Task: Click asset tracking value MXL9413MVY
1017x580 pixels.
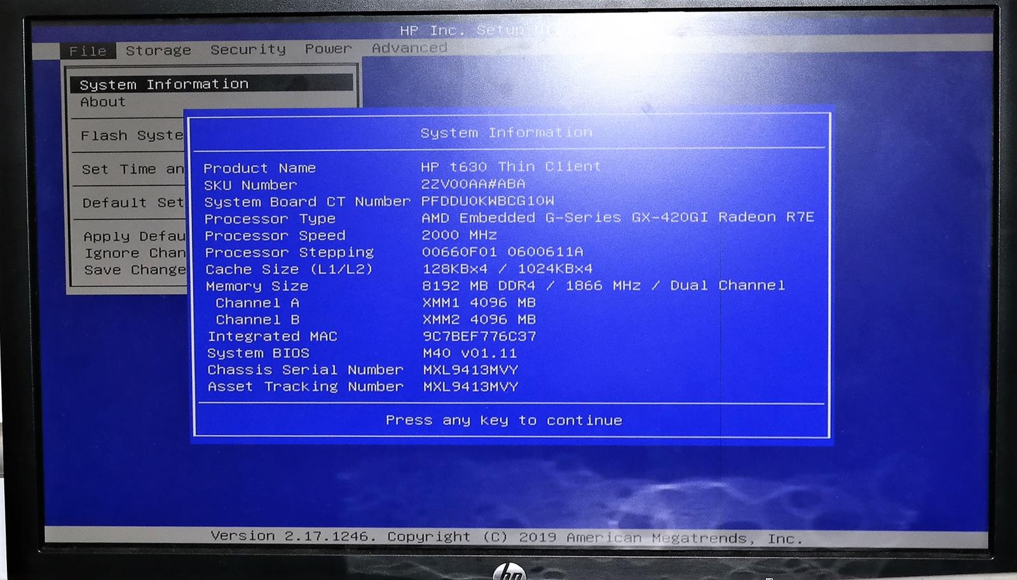Action: coord(471,386)
